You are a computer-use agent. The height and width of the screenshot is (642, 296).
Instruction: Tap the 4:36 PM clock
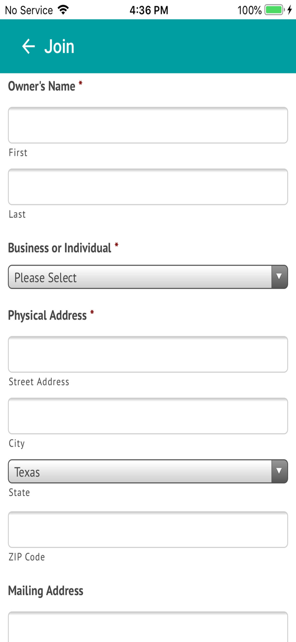point(149,10)
